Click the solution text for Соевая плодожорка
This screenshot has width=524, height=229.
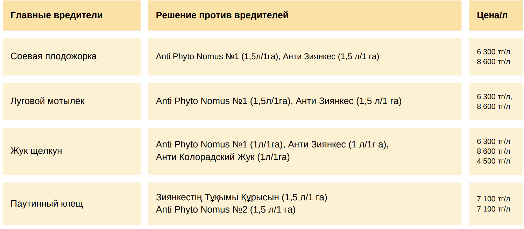pyautogui.click(x=268, y=56)
